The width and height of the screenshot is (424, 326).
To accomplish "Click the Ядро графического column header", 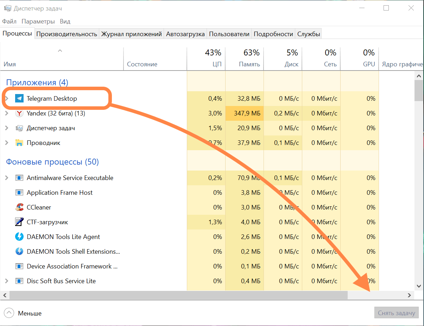I will coord(401,59).
